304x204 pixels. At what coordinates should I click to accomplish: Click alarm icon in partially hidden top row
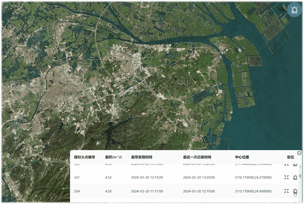coord(295,164)
